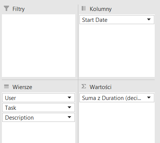Select the Start Date field in Kolumny
160x143 pixels.
click(x=117, y=20)
